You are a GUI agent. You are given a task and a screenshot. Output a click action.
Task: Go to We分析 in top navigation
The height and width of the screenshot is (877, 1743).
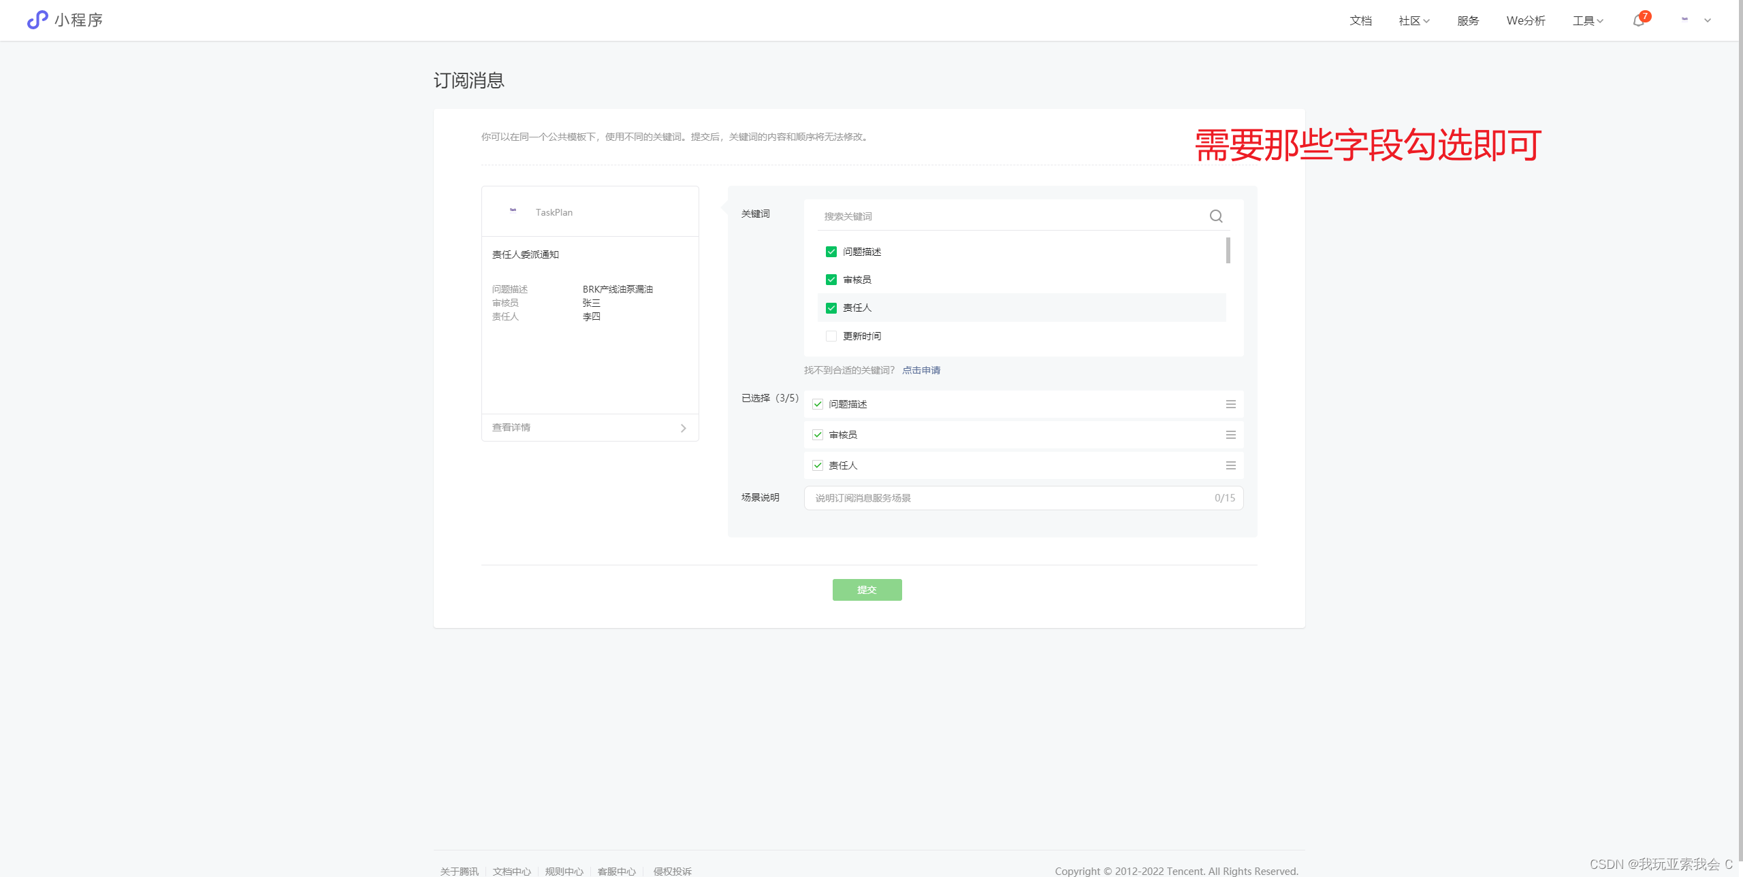pos(1525,20)
